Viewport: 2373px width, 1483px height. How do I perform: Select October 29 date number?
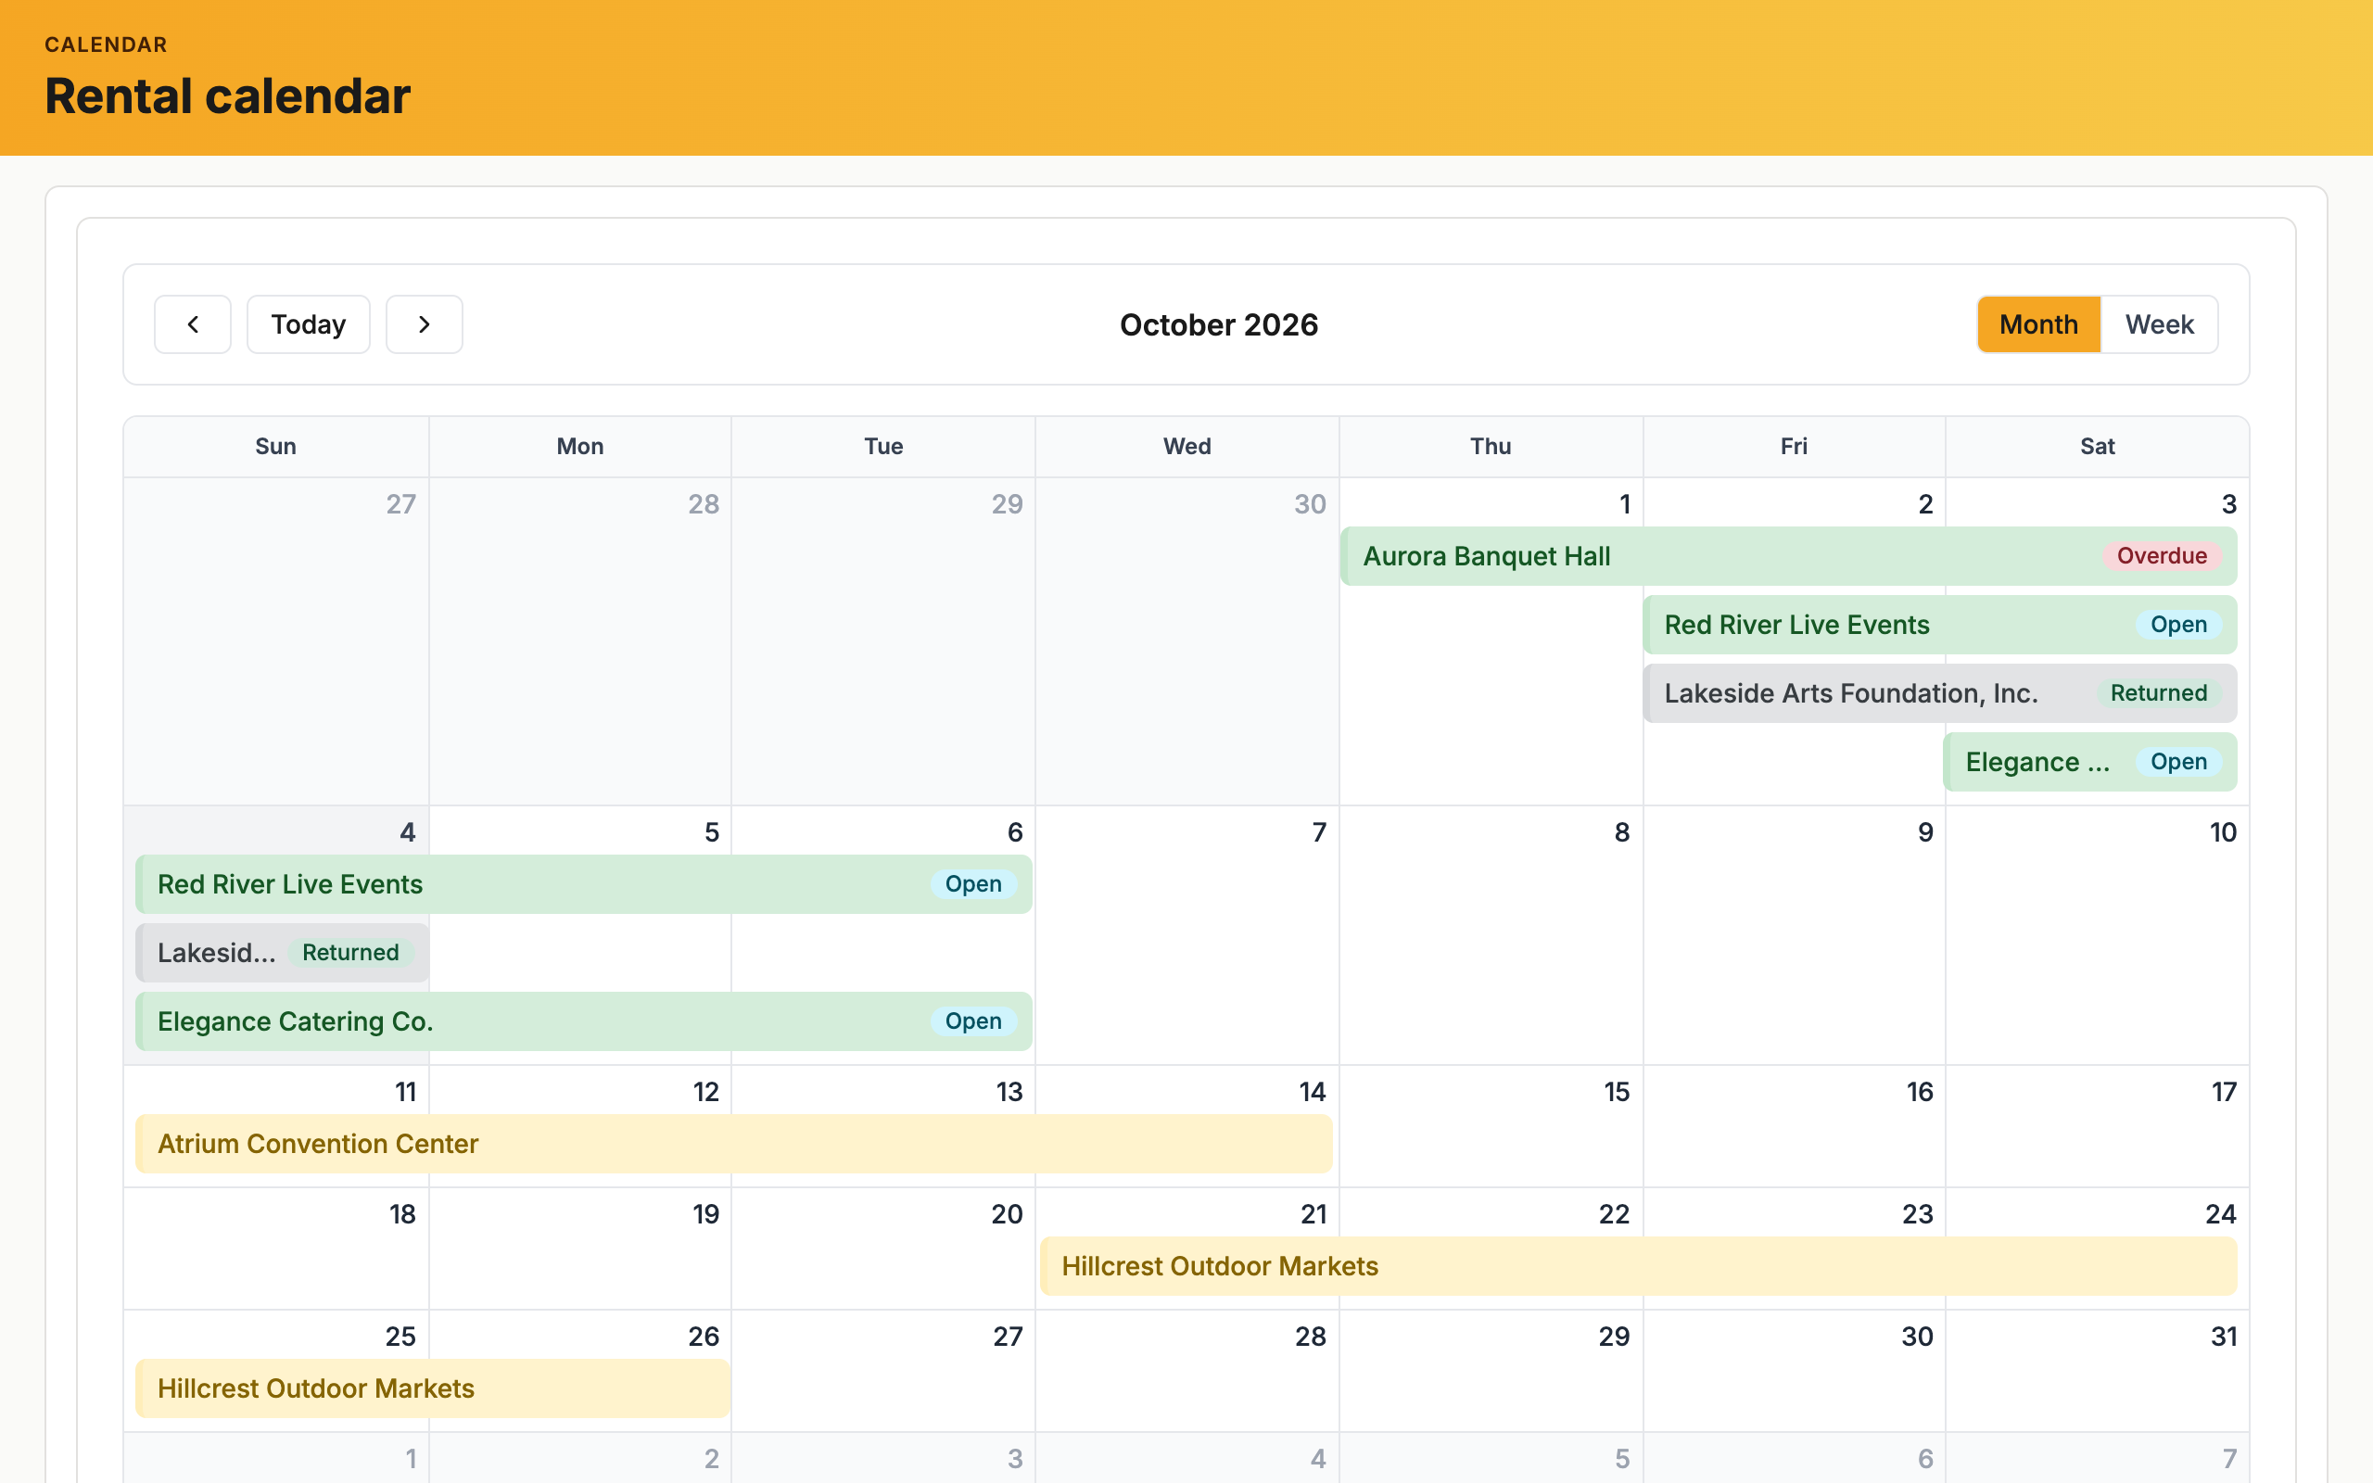[1614, 1337]
